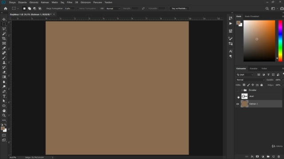
Task: Select the Path Selection arrow tool
Action: point(4,101)
